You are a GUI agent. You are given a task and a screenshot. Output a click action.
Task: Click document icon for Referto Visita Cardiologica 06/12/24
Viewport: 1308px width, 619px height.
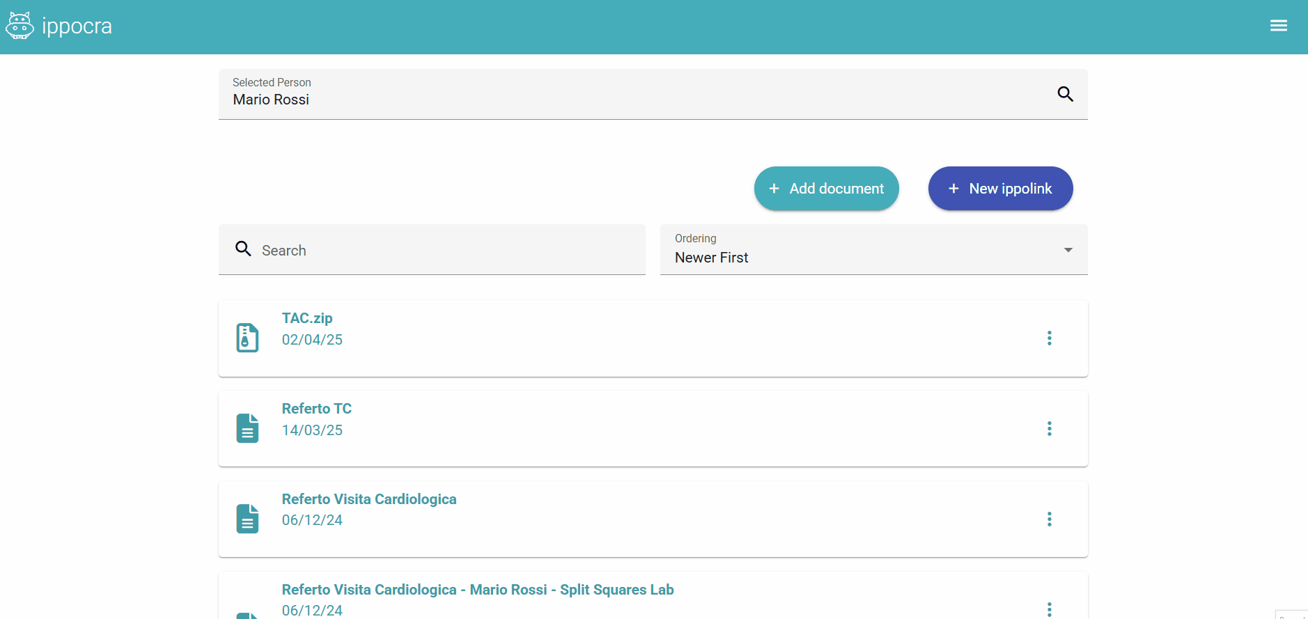pos(247,519)
